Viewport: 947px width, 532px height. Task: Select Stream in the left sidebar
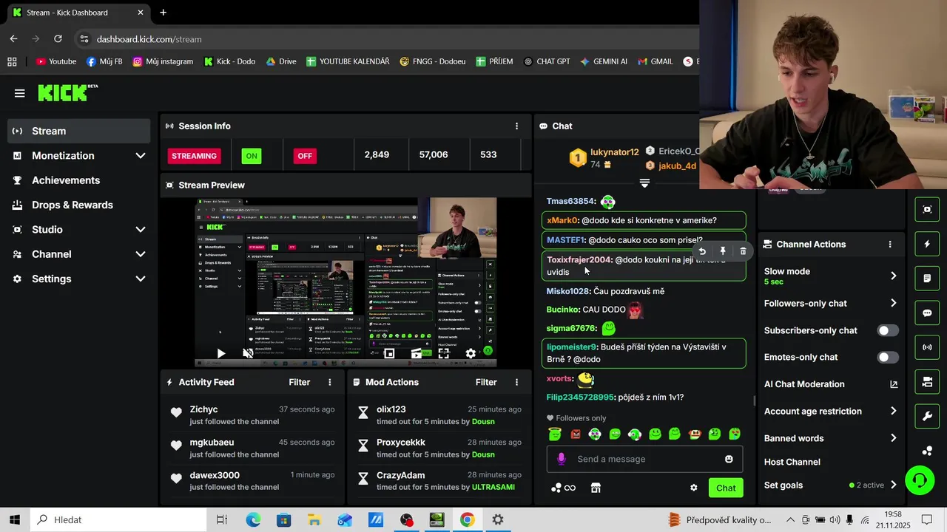(79, 131)
